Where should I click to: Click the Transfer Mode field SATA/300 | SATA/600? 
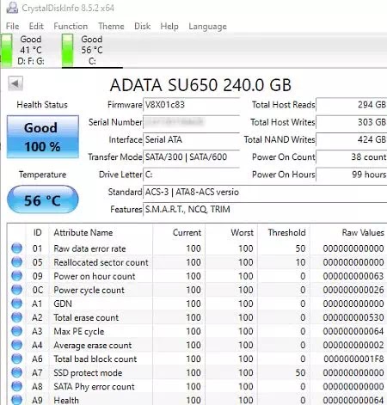pos(191,157)
